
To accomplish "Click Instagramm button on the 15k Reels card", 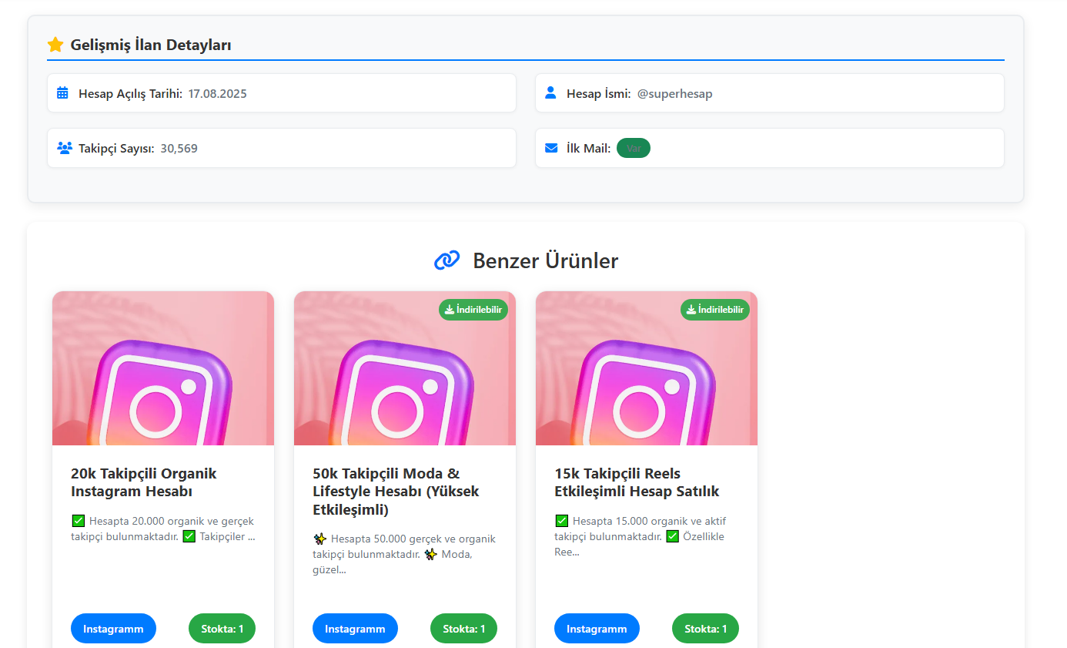I will 597,629.
